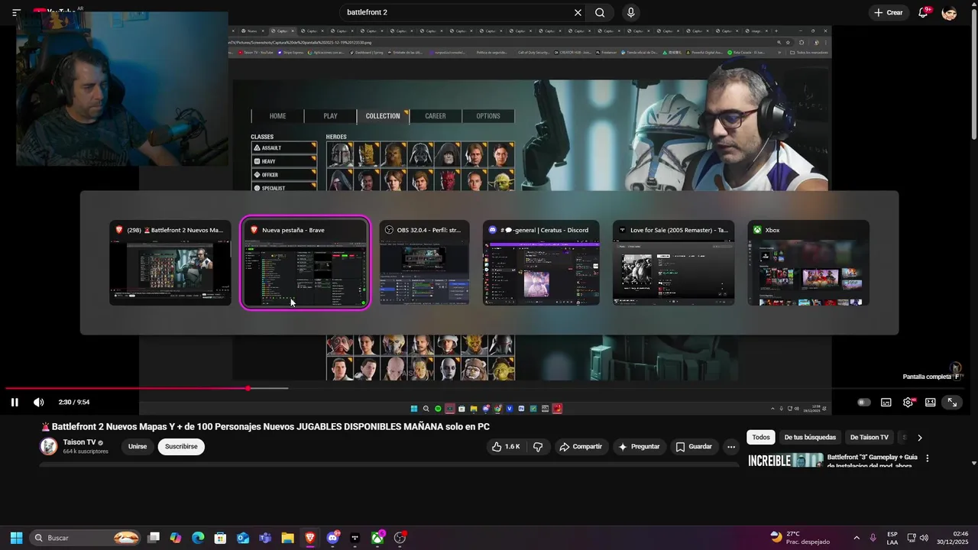
Task: Click the tray microphone indicator
Action: [873, 538]
